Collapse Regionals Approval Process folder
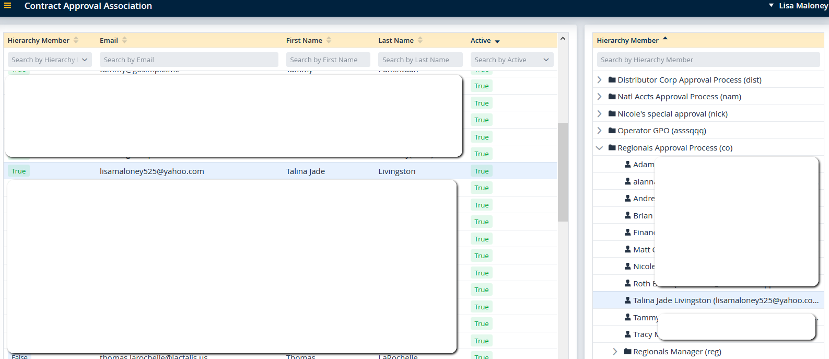This screenshot has height=359, width=829. (x=599, y=148)
